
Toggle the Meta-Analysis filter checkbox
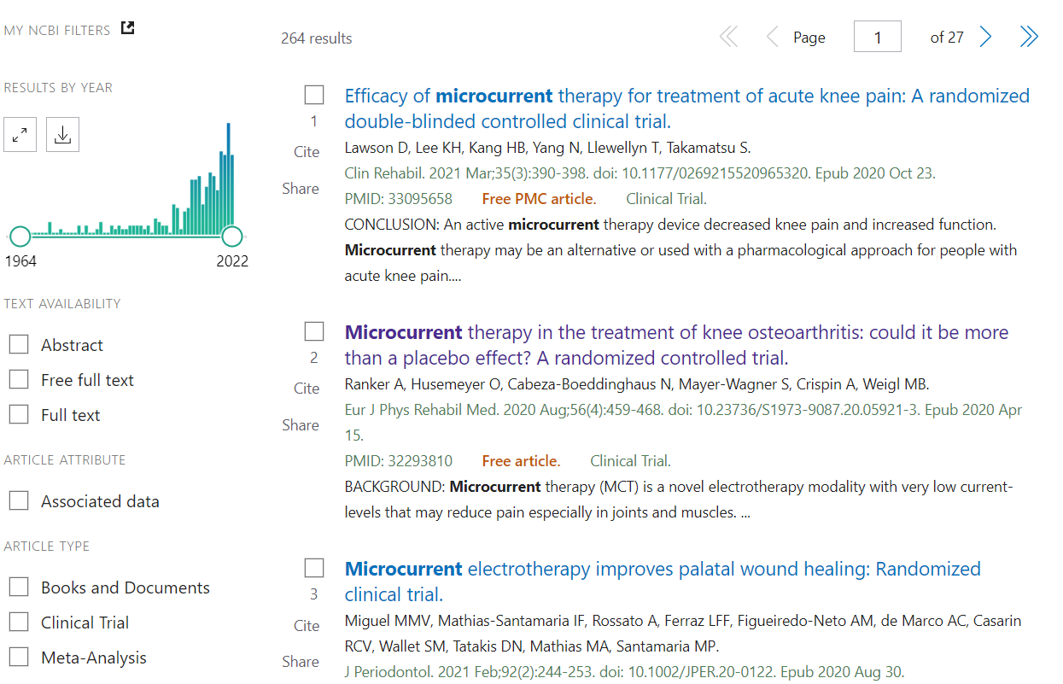point(19,658)
